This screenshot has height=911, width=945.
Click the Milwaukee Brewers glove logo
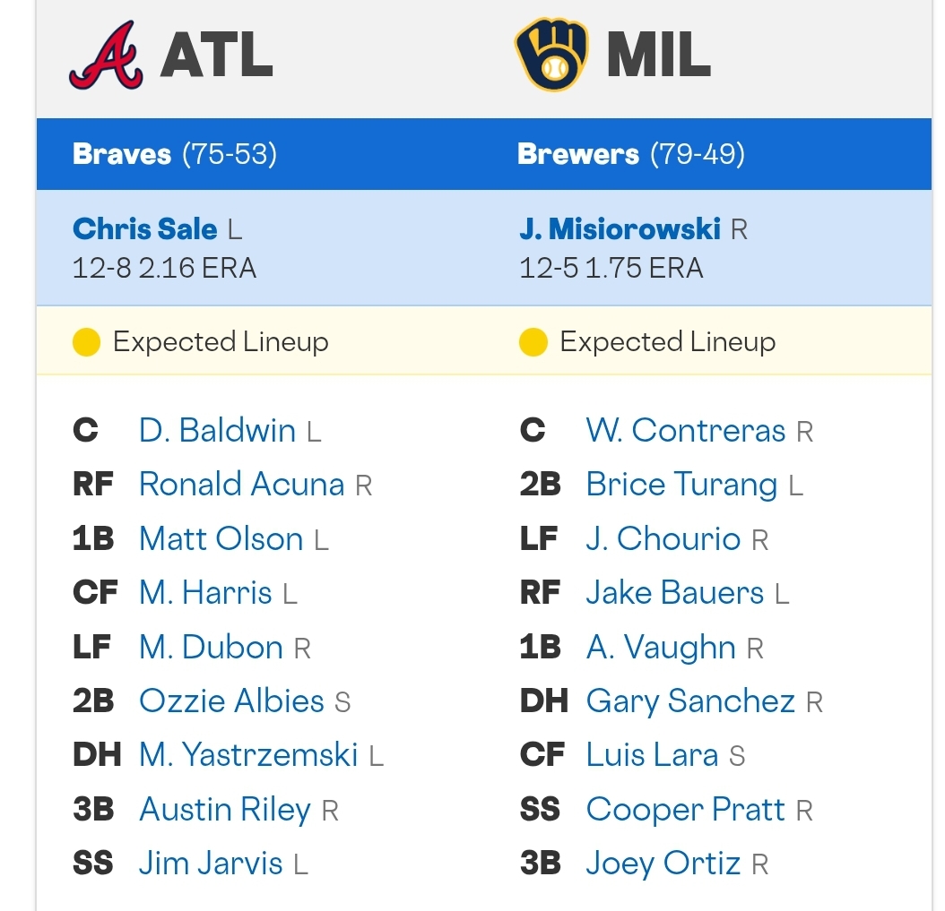pos(551,55)
